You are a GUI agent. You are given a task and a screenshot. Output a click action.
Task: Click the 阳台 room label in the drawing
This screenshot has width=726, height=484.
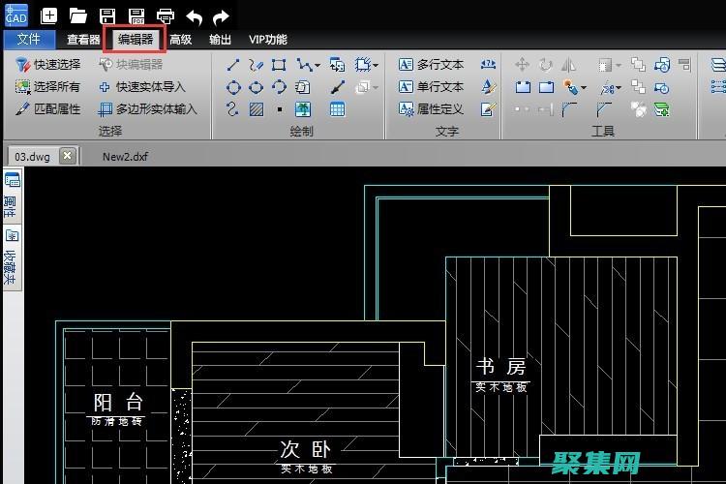117,403
